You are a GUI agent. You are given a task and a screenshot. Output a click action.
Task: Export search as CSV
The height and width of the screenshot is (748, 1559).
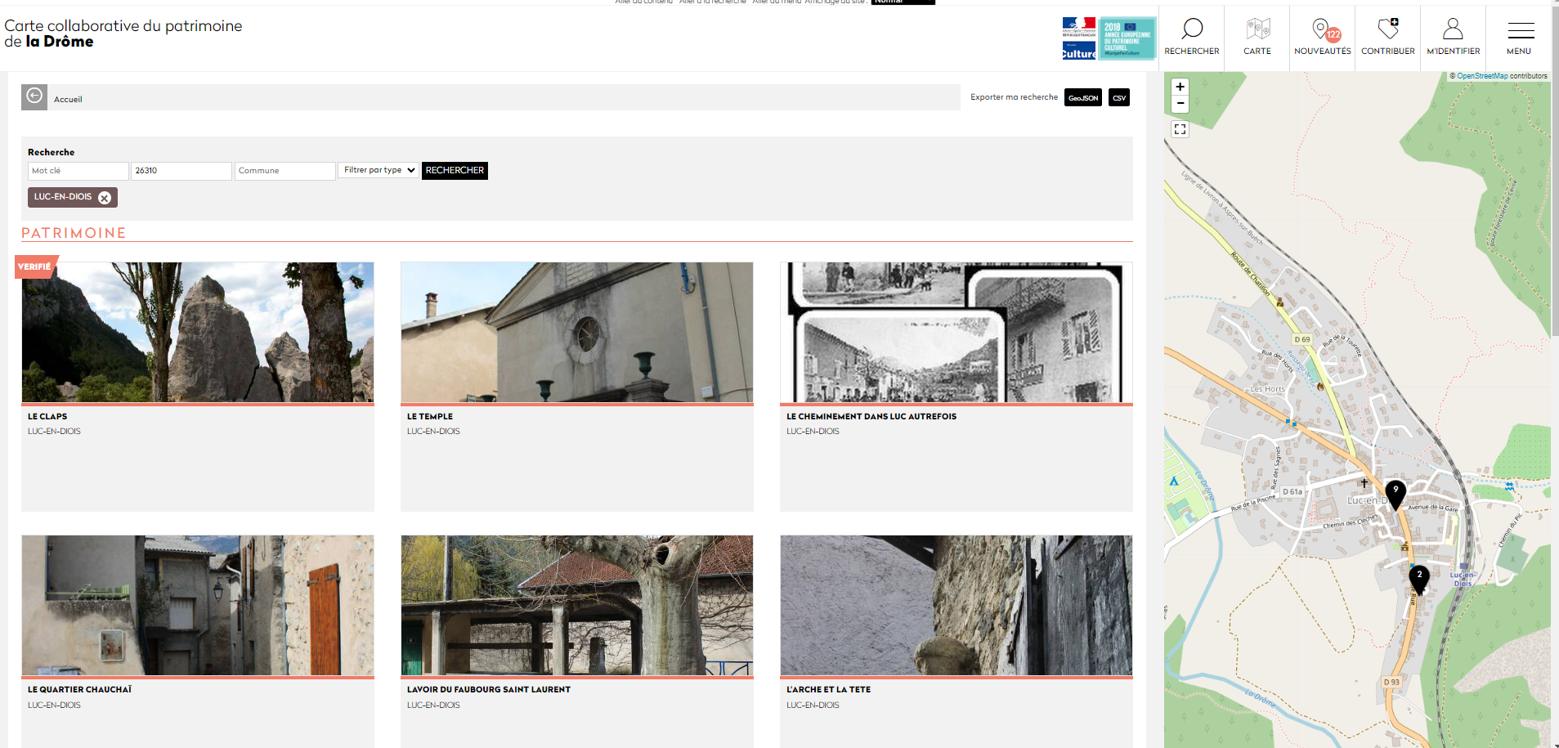[1119, 98]
